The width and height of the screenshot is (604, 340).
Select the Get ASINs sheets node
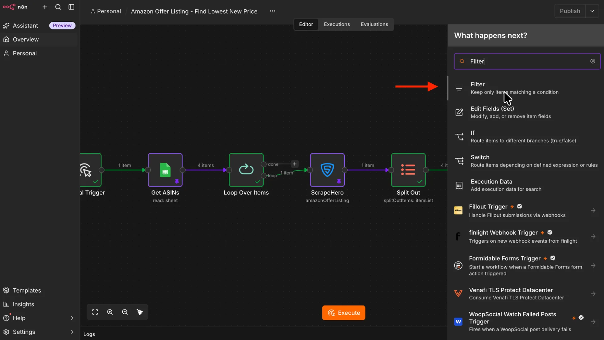(x=165, y=170)
